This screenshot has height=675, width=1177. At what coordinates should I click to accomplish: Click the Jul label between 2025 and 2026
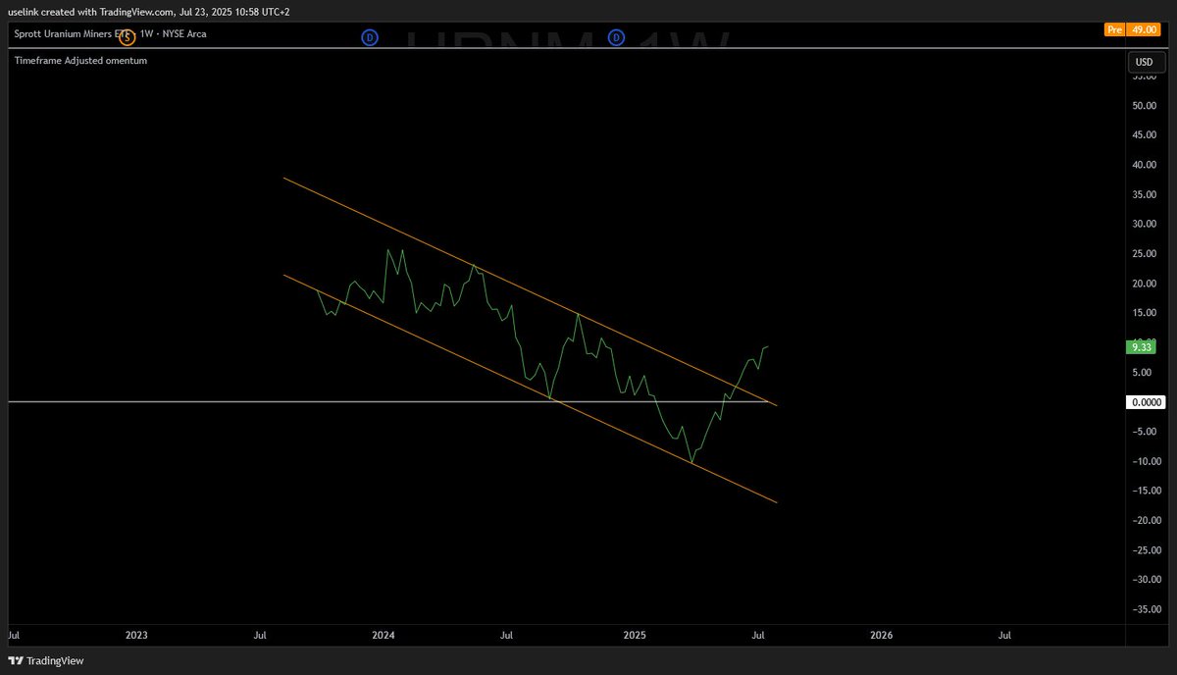pyautogui.click(x=759, y=635)
